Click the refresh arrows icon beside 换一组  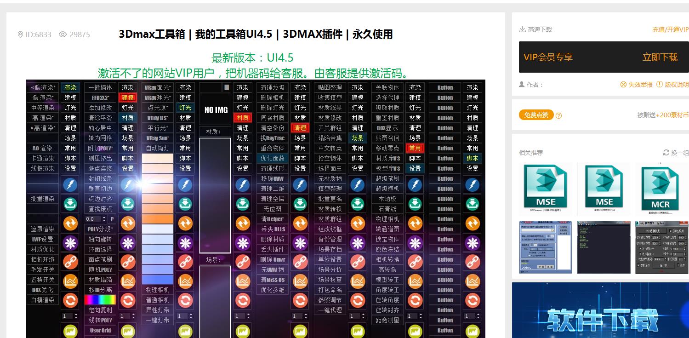tap(666, 153)
